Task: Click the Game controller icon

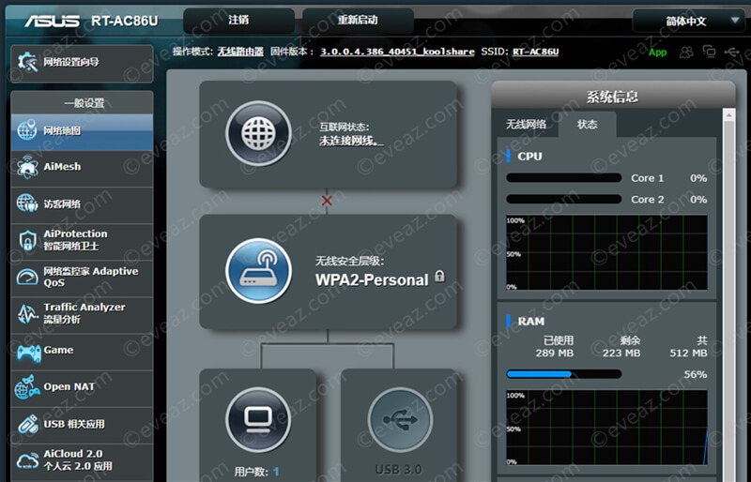Action: (x=29, y=353)
